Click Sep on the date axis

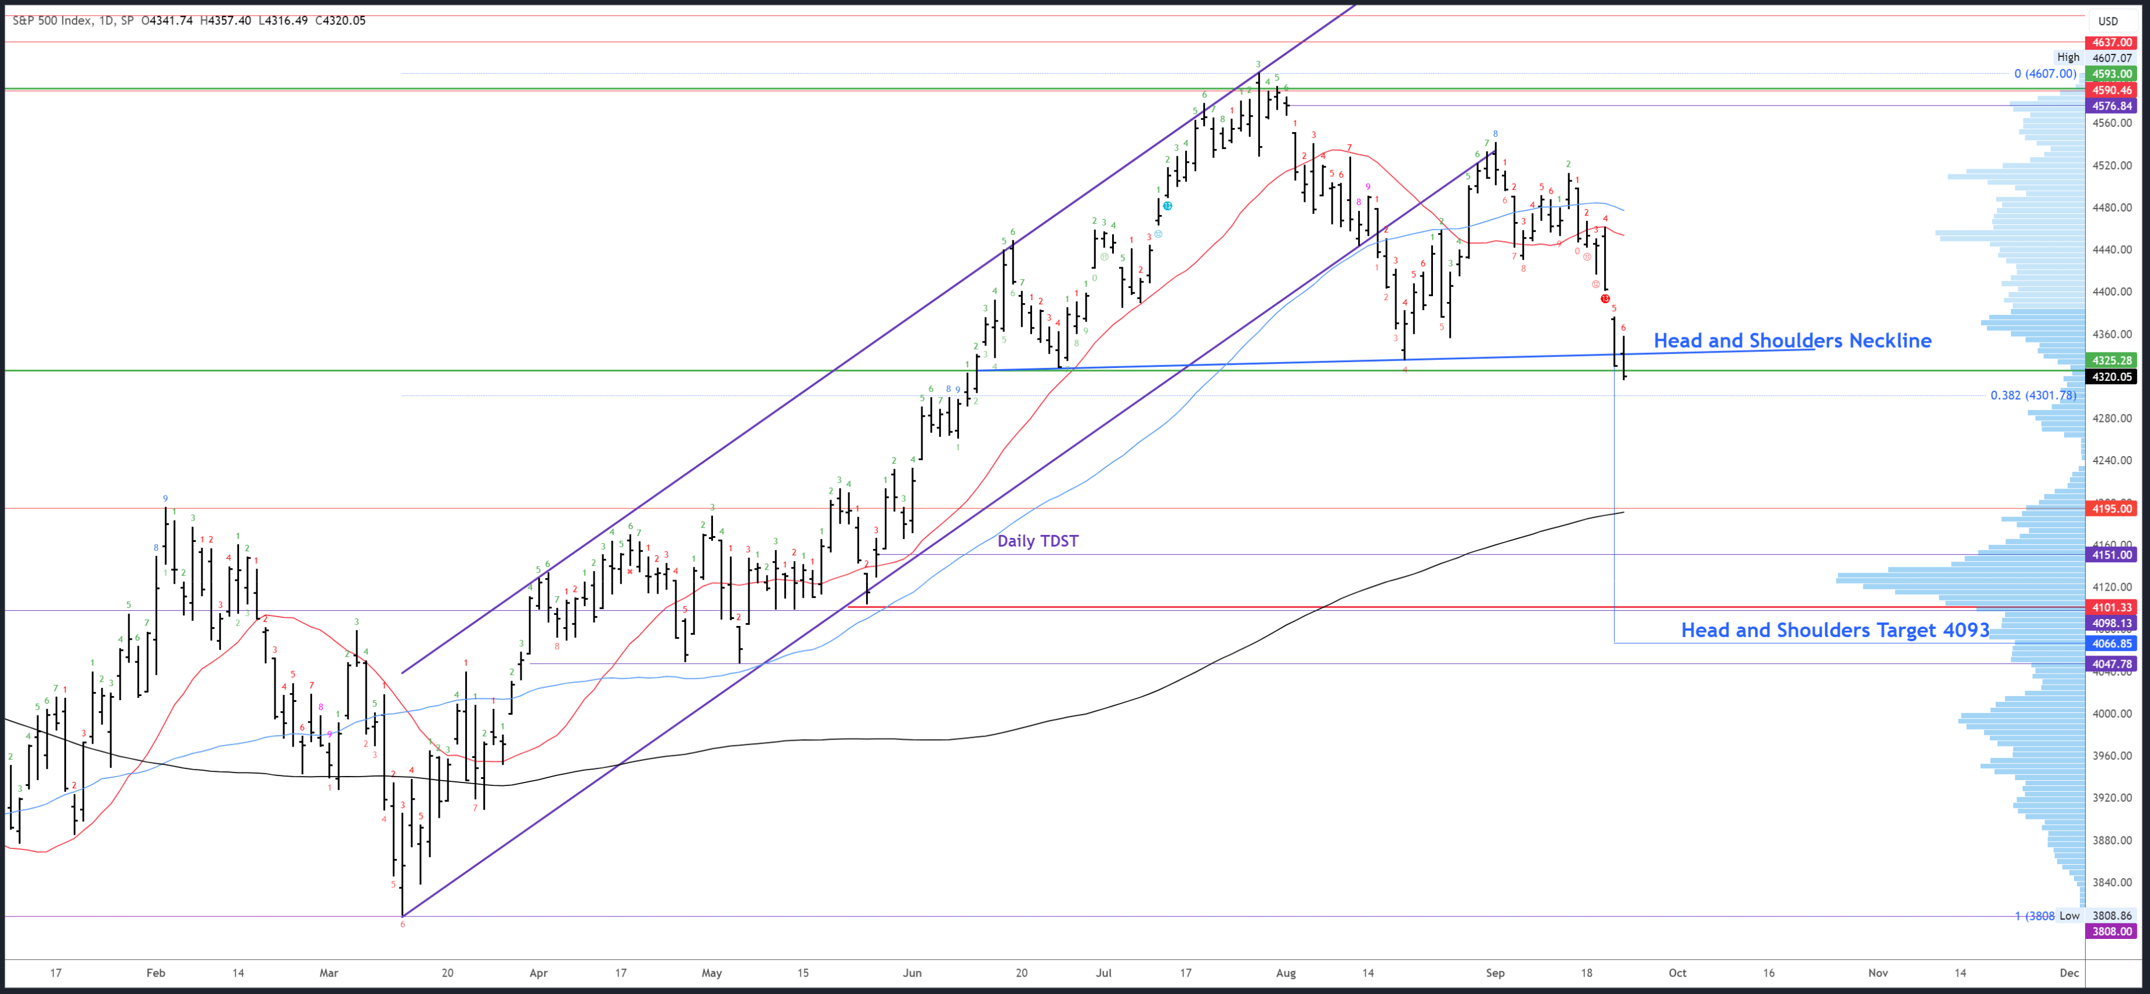pos(1495,973)
